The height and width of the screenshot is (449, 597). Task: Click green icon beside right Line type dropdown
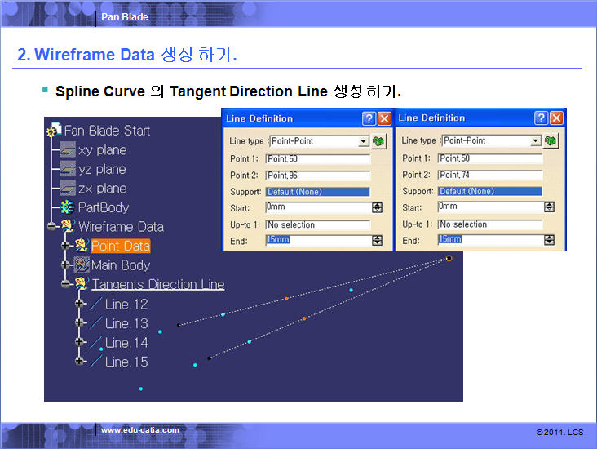[551, 141]
